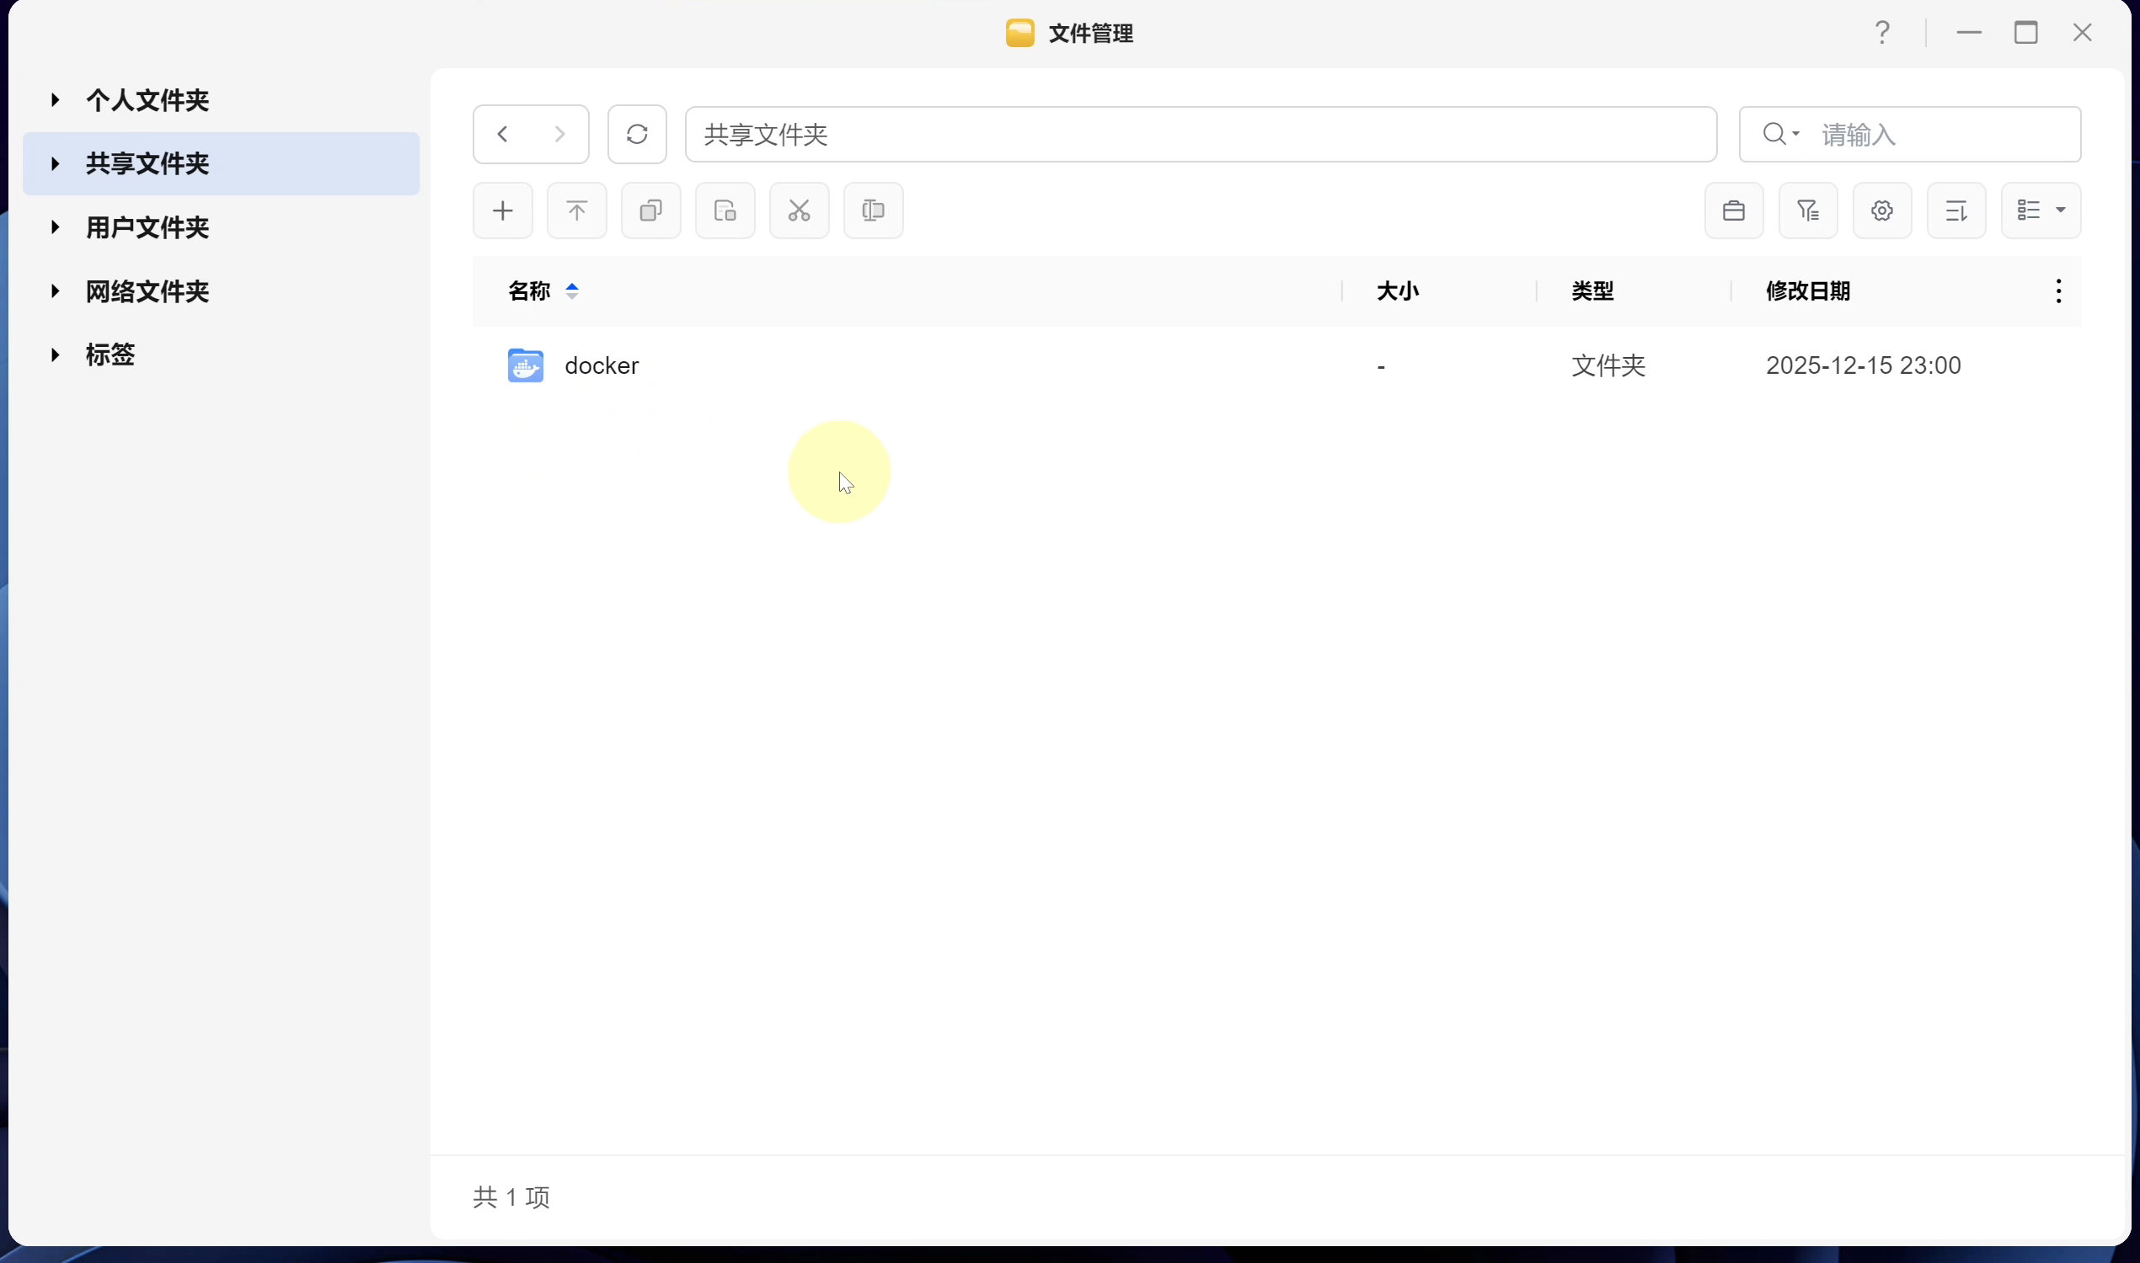Screen dimensions: 2140x1263
Task: Expand the 用户文件夹 tree arrow
Action: click(56, 227)
